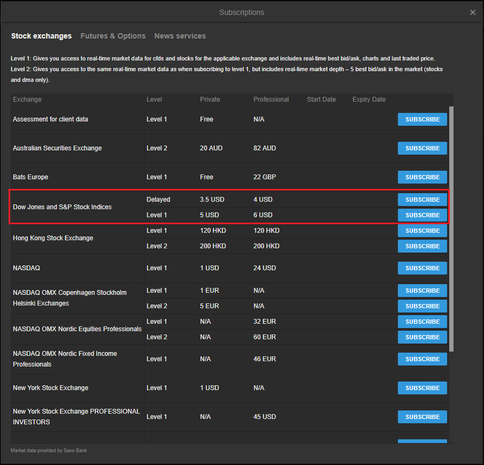Viewport: 484px width, 465px height.
Task: Click the 20 AUD private price
Action: [211, 148]
